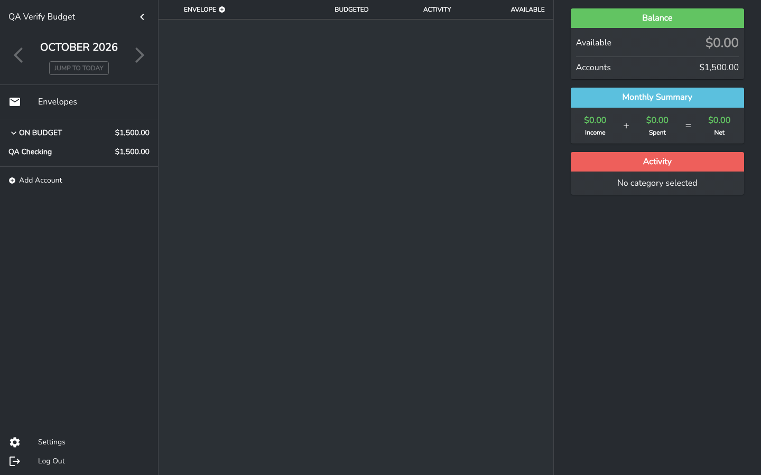Click the blue Monthly Summary header
761x475 pixels.
click(x=657, y=98)
